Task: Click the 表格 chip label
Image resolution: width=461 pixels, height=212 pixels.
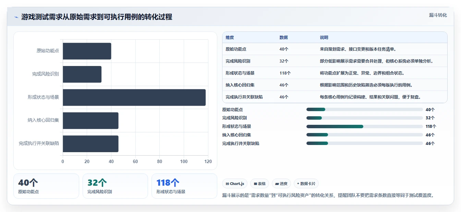Action: (262, 184)
